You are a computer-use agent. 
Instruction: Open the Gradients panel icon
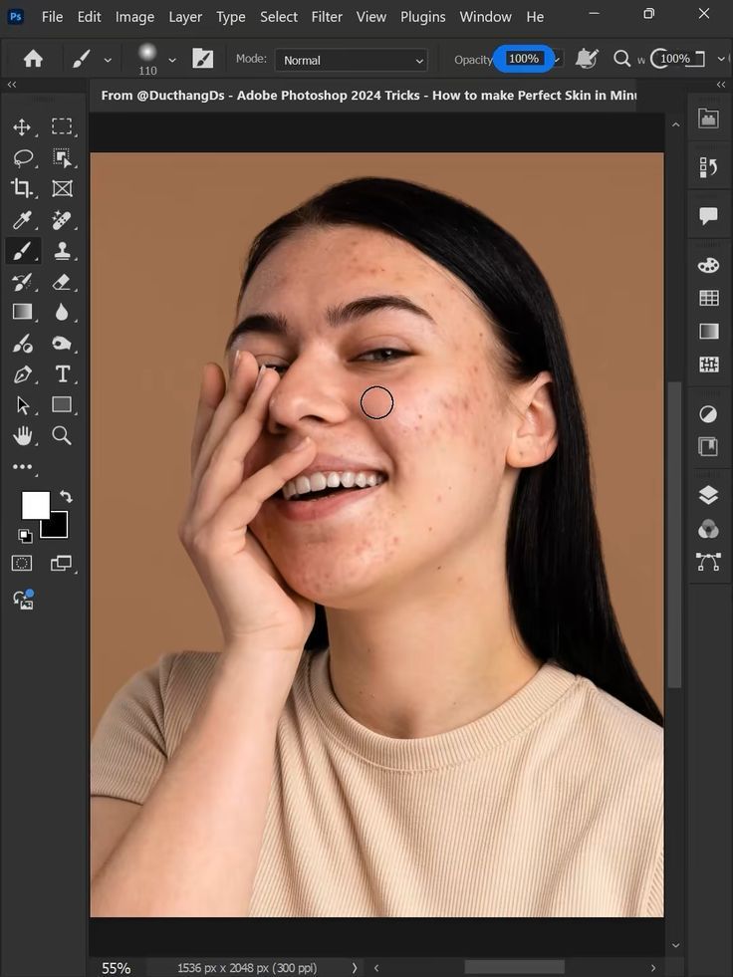tap(709, 331)
